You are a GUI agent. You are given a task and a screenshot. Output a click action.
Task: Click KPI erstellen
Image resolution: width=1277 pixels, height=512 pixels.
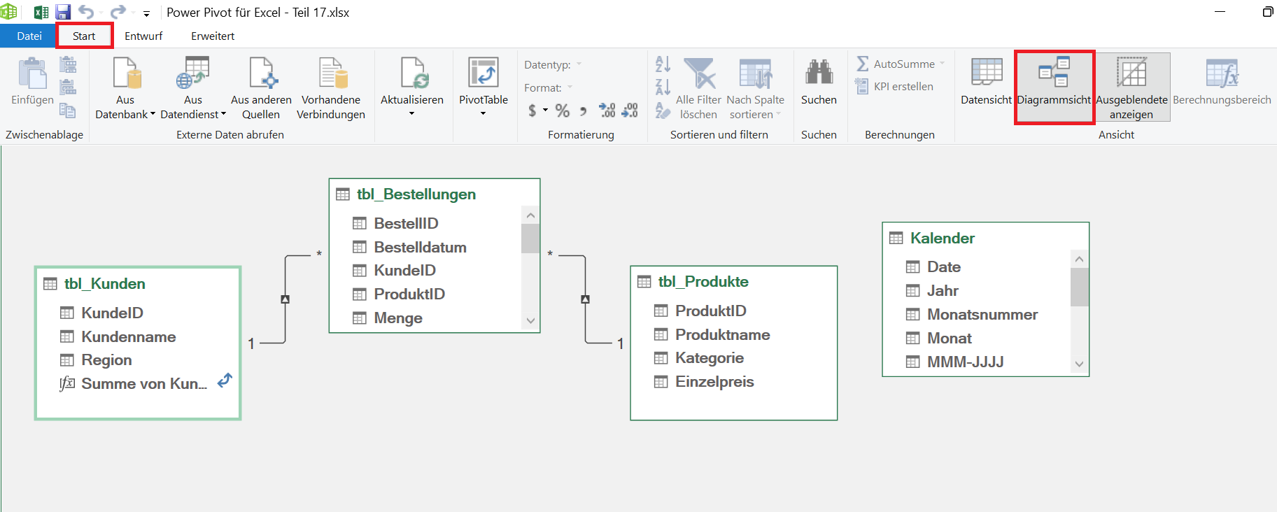[894, 86]
